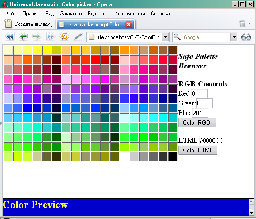
Task: Click the new tab page icon
Action: tap(8, 24)
